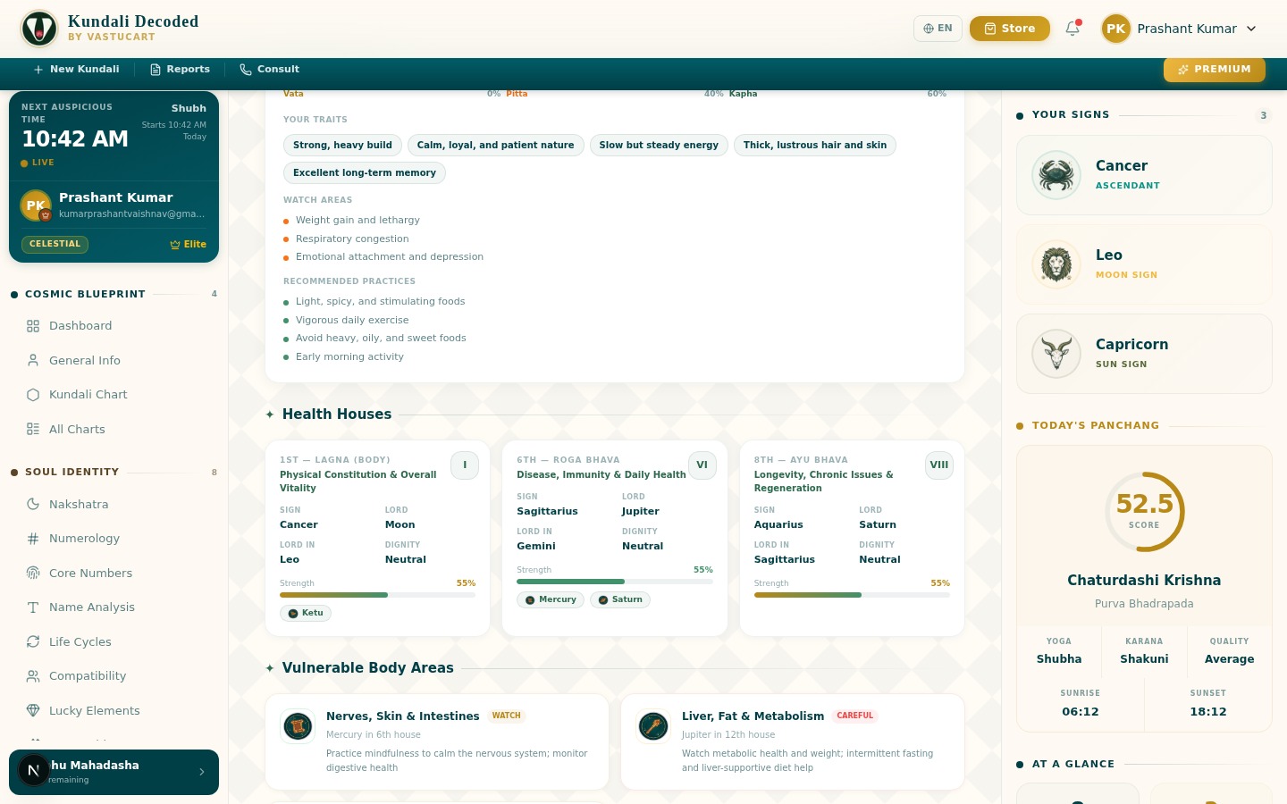Open the Reports menu item

click(180, 70)
